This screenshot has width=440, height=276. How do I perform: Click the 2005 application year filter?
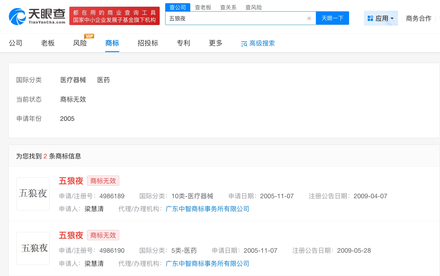pos(67,119)
